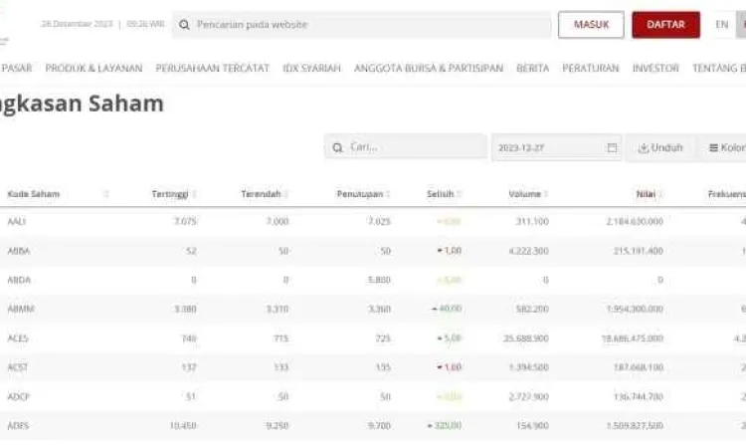Sort by Selisih column arrow
746x448 pixels.
coord(460,194)
